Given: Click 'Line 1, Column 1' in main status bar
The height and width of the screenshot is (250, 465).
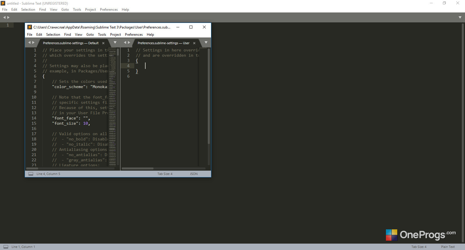Looking at the screenshot, I should click(x=23, y=247).
